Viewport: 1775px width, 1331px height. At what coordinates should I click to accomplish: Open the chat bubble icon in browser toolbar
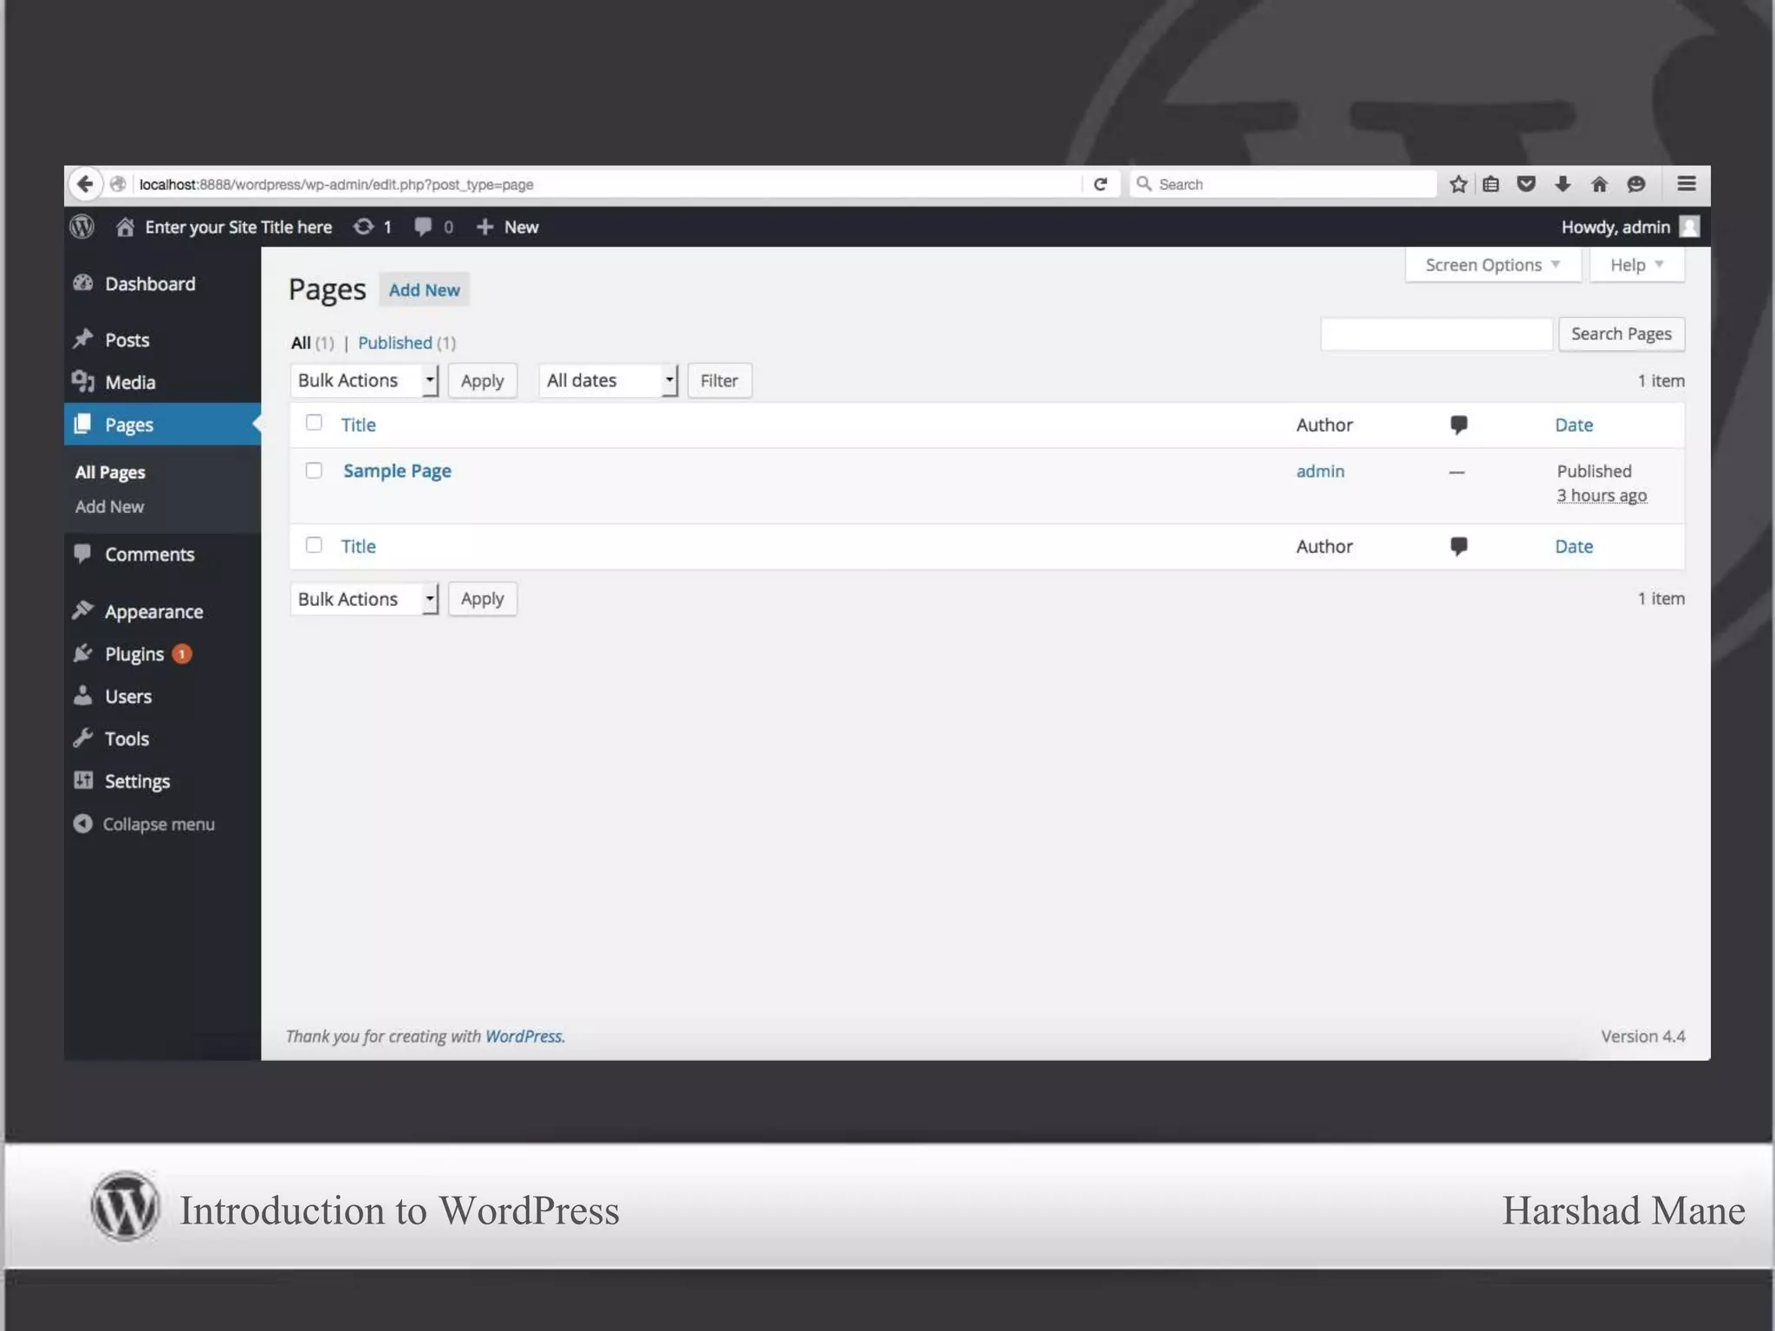pos(1635,184)
